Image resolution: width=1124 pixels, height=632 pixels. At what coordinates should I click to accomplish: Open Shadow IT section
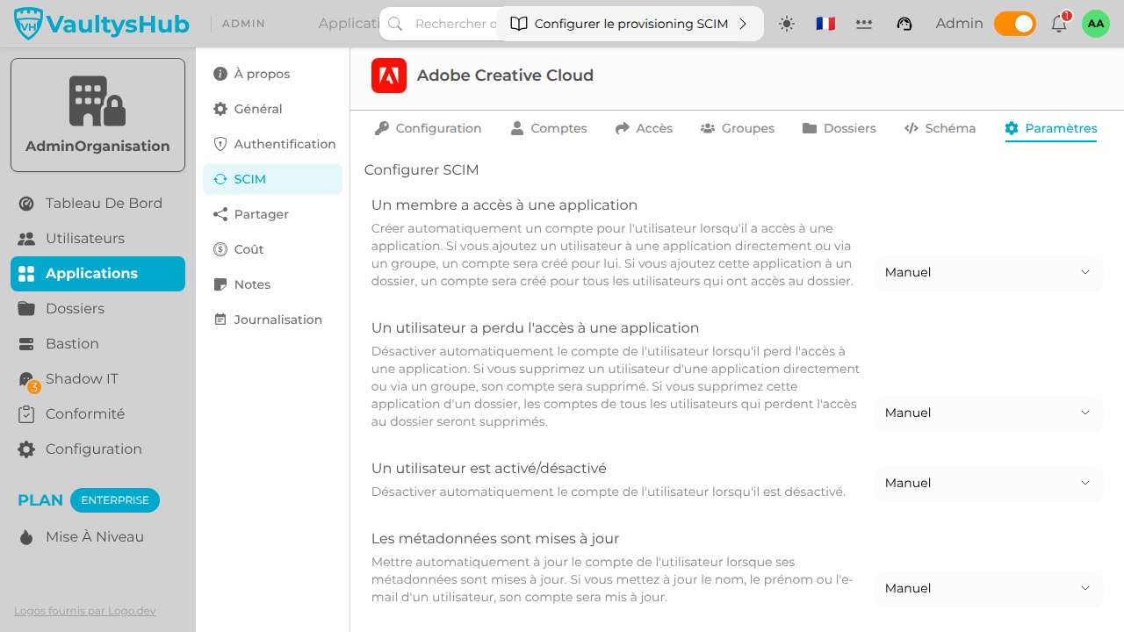pos(97,378)
